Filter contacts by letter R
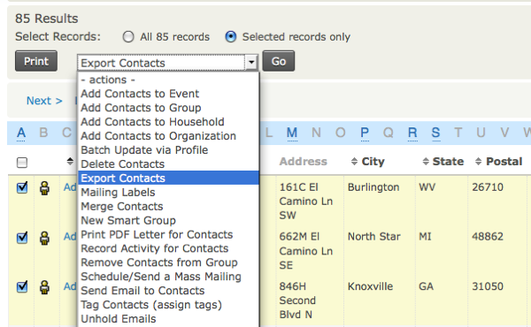 point(412,133)
